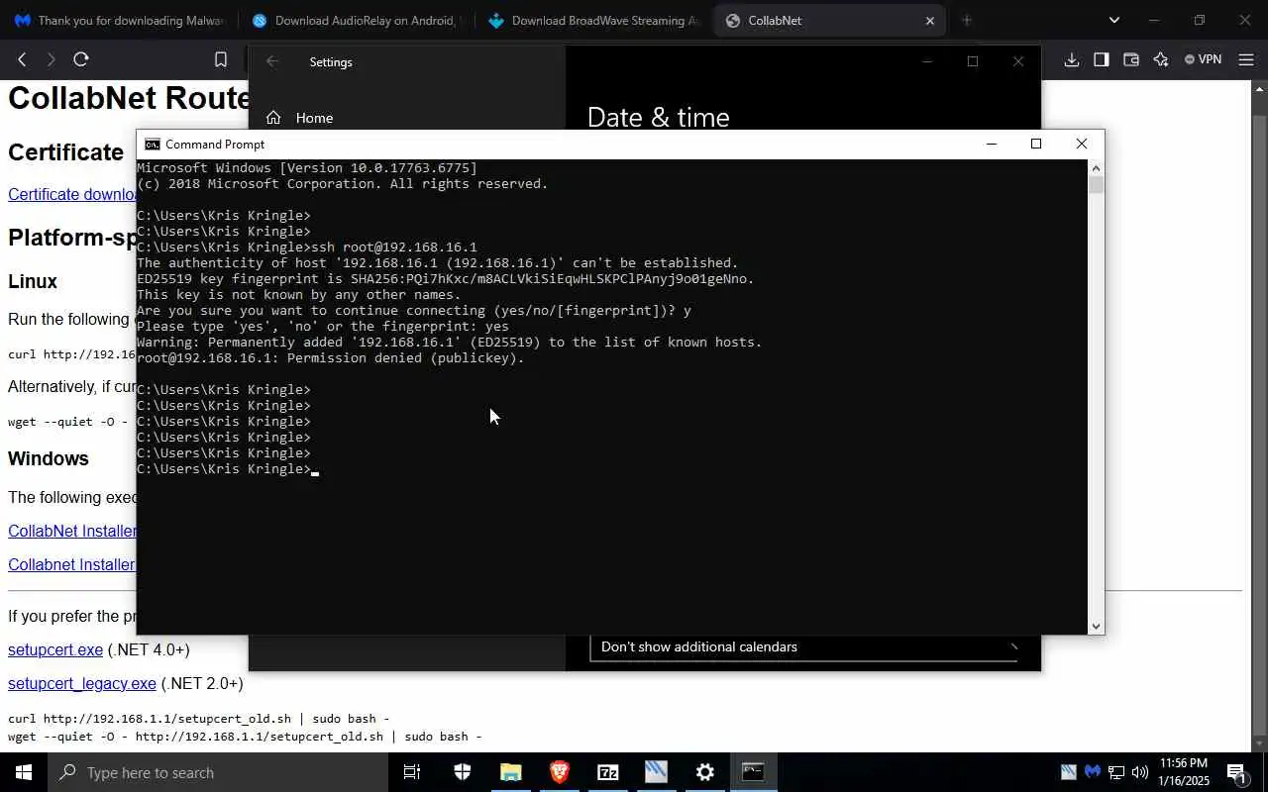Viewport: 1268px width, 792px height.
Task: Open a new browser tab
Action: click(967, 20)
